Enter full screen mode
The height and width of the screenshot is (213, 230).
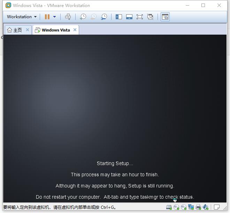140,17
